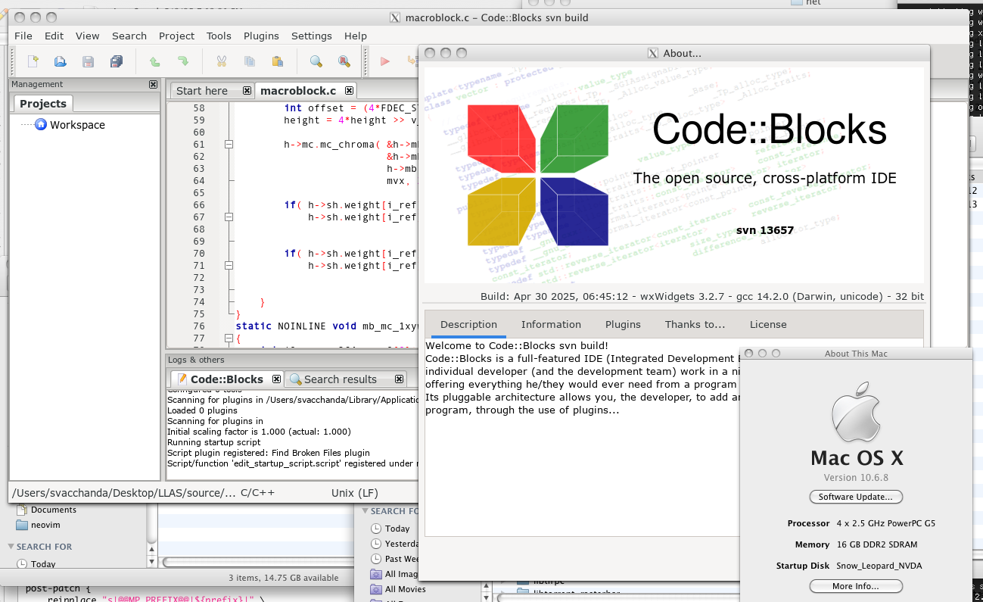Switch to the Information tab in About dialog
Image resolution: width=983 pixels, height=602 pixels.
(551, 324)
